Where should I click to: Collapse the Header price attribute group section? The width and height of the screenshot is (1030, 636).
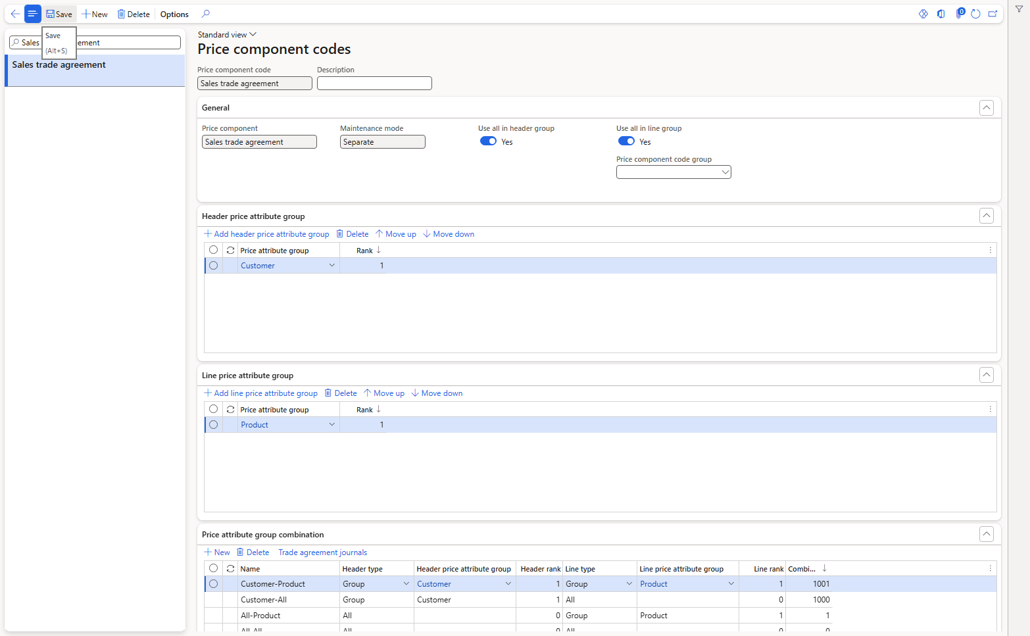[987, 216]
